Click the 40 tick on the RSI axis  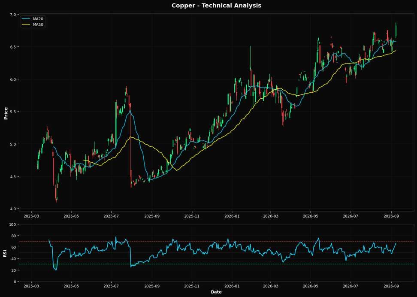(x=14, y=259)
